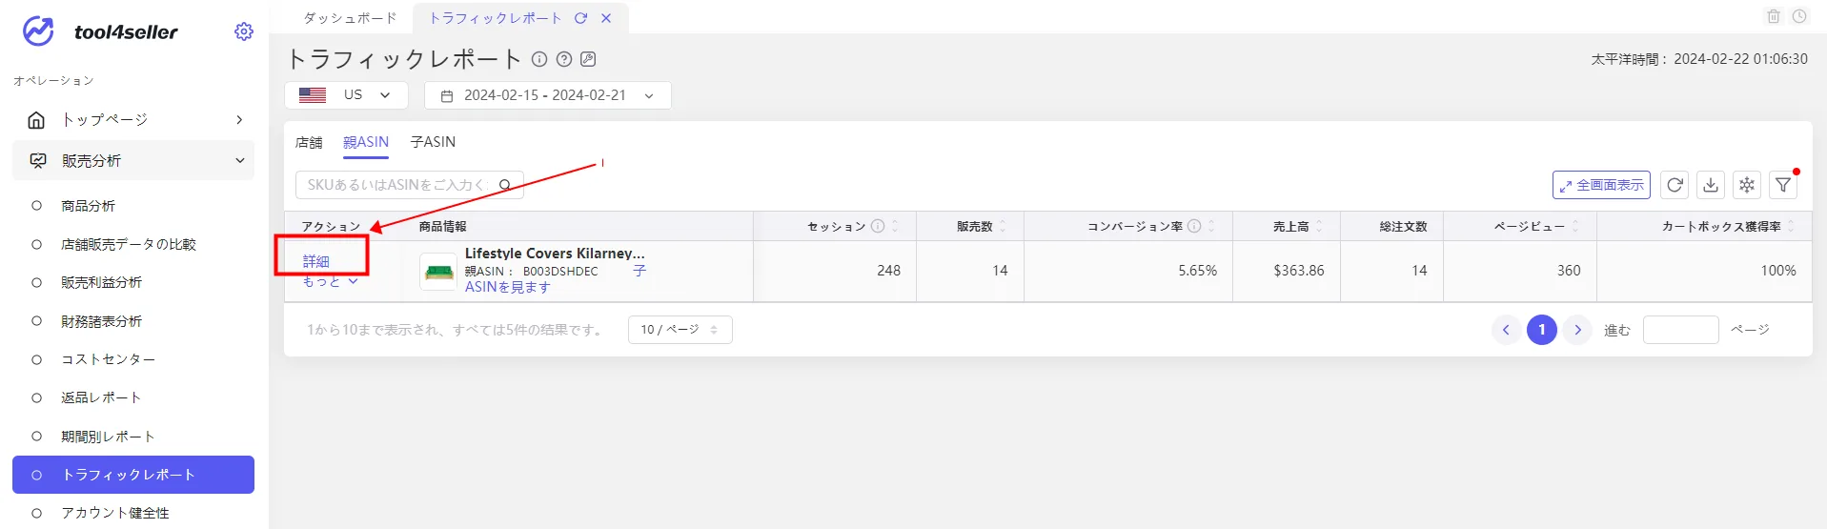Screen dimensions: 1827x529
Task: Close the トラフィックレポート tab
Action: pyautogui.click(x=606, y=18)
